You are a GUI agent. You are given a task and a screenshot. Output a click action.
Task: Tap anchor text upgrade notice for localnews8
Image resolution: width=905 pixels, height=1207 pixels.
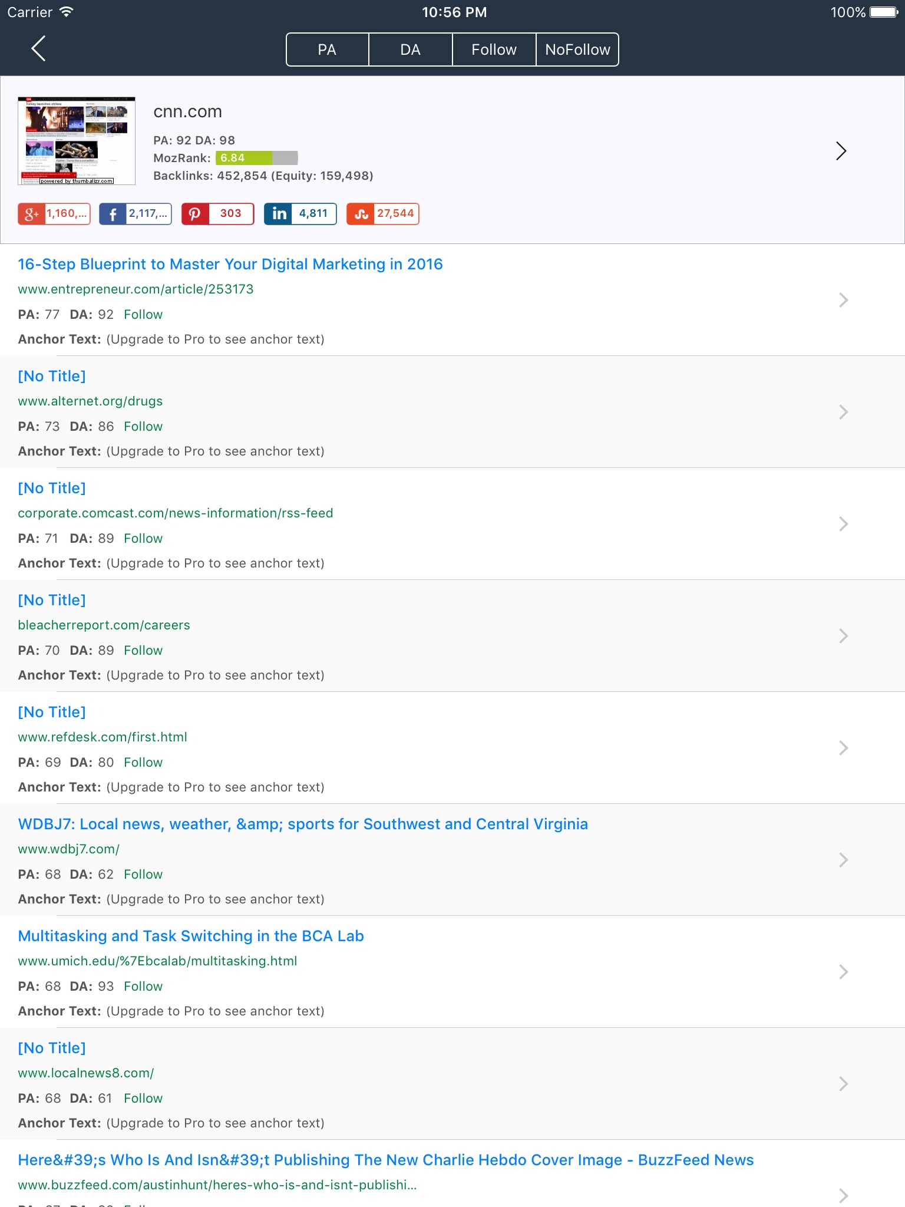click(x=216, y=1123)
